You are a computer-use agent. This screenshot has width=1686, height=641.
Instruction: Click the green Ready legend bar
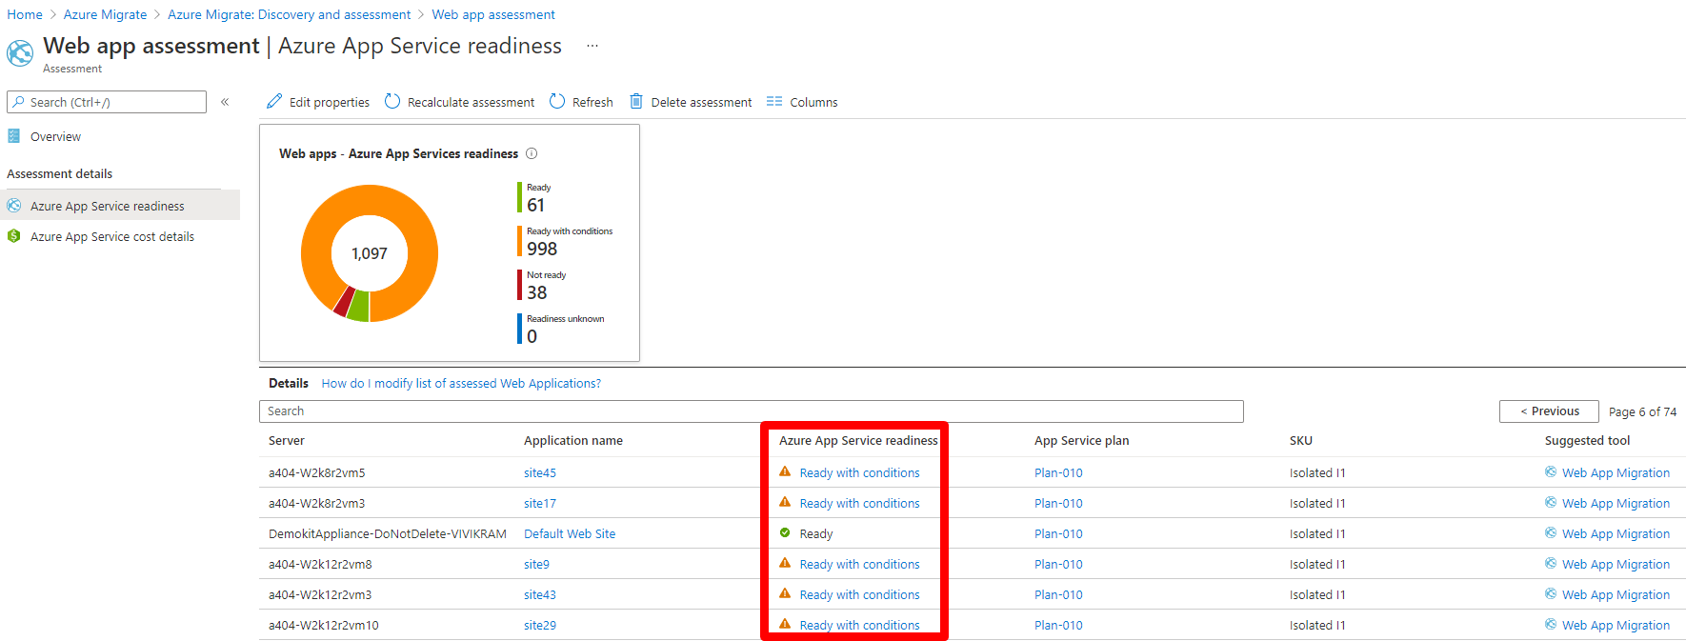point(520,197)
